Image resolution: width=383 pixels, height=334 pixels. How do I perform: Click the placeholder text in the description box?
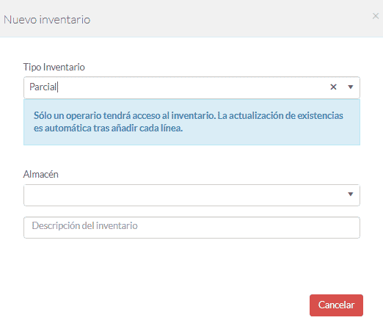(84, 225)
